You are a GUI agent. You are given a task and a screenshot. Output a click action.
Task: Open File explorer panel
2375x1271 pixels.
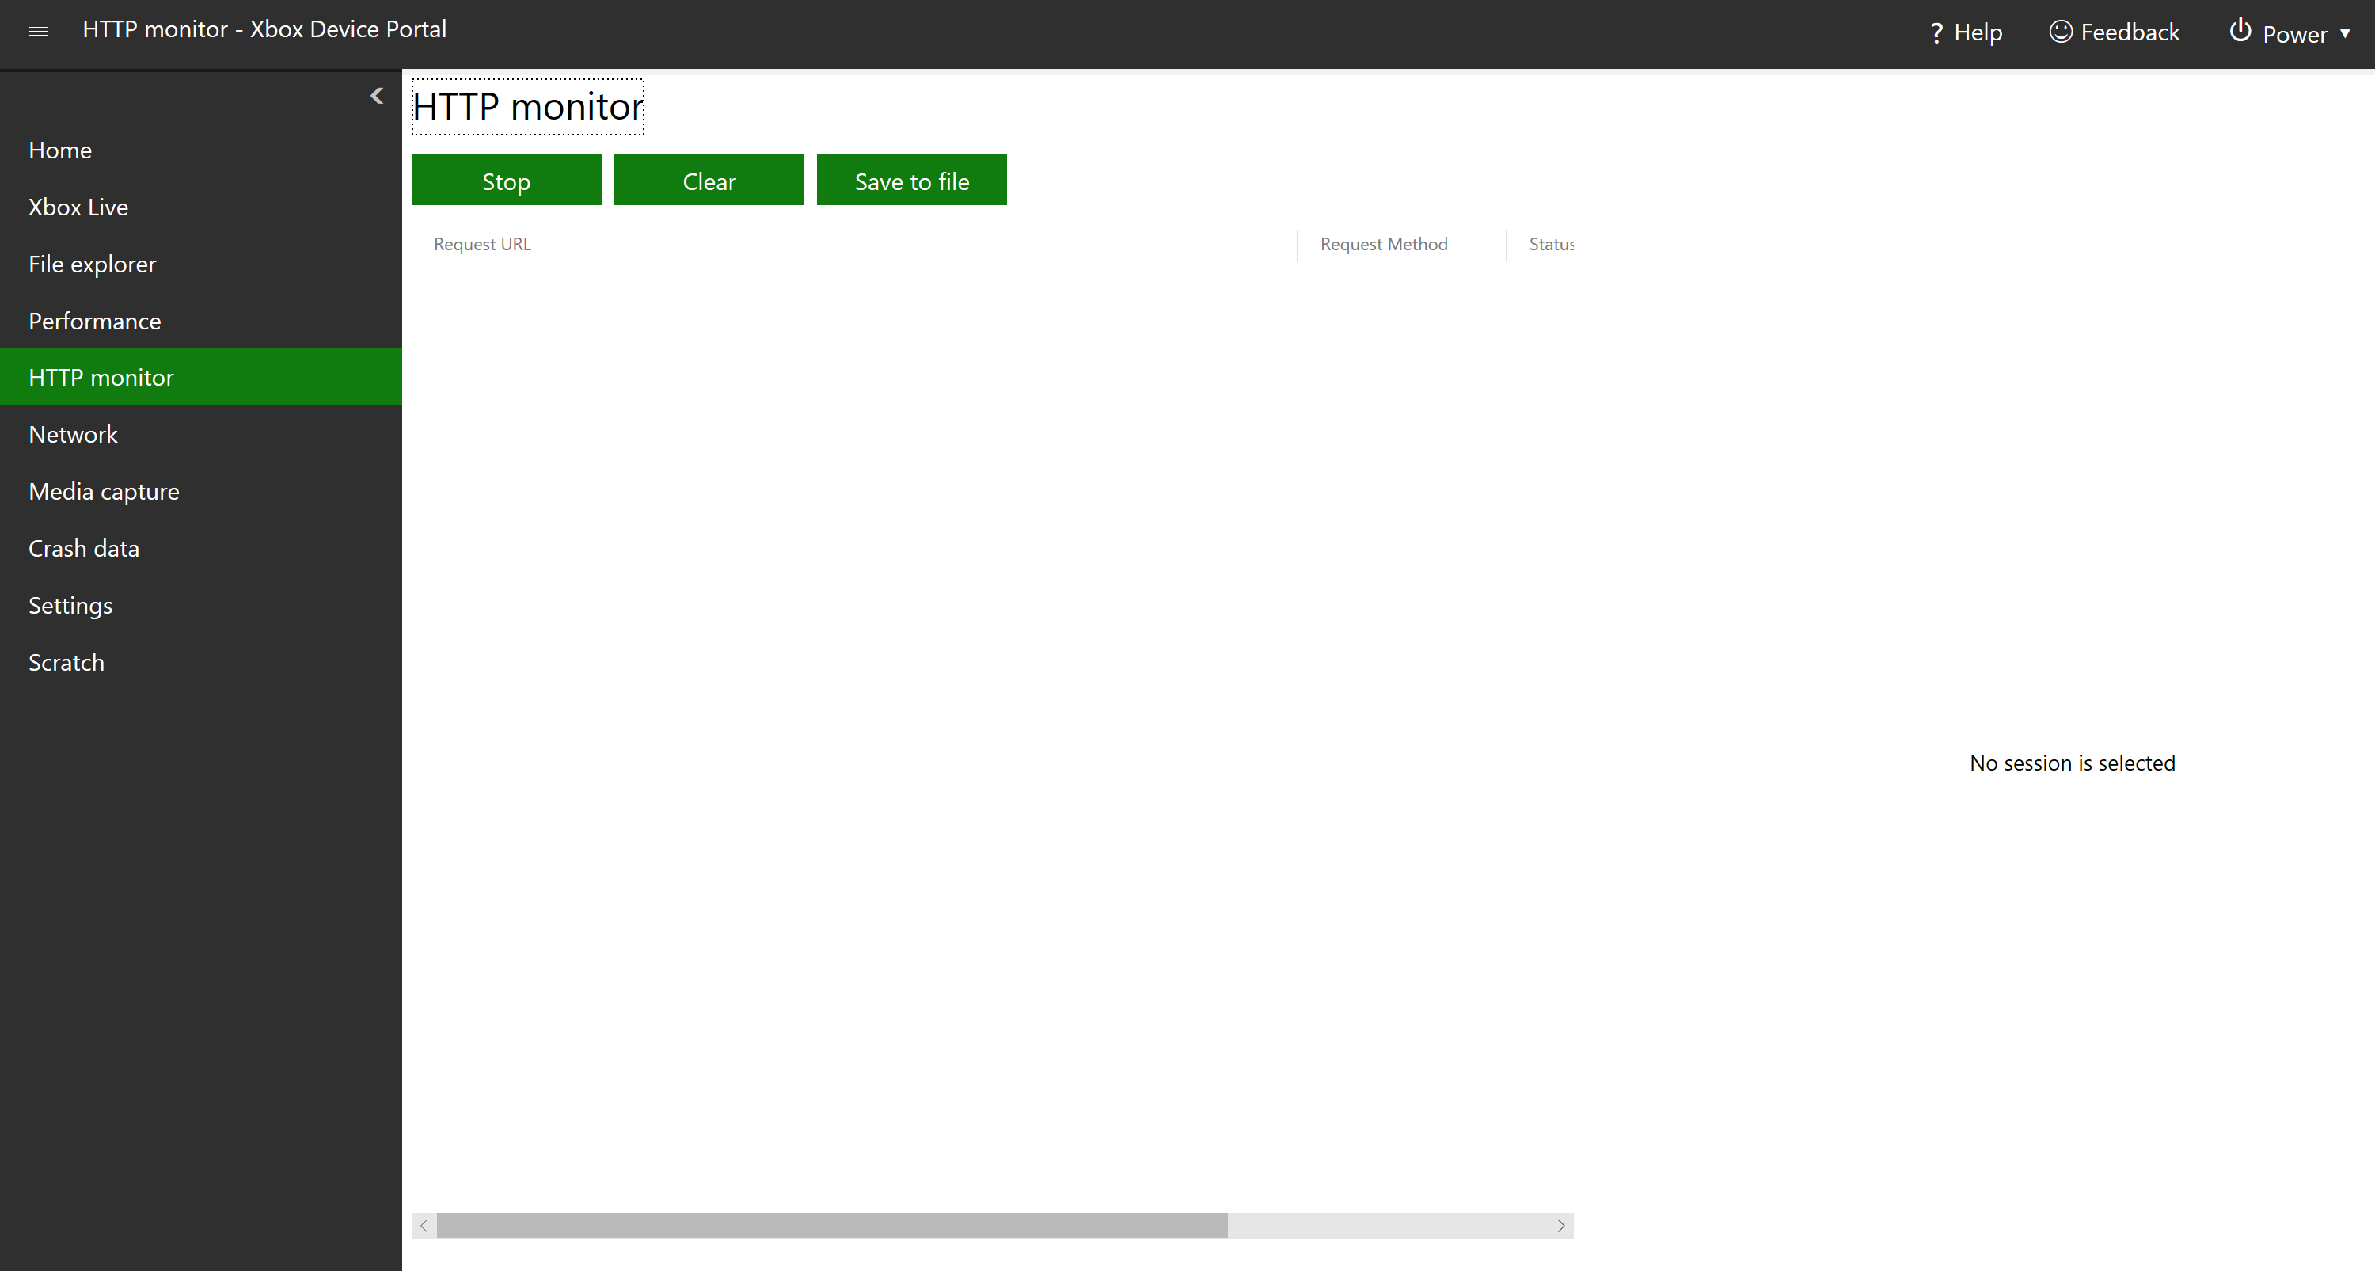[93, 262]
